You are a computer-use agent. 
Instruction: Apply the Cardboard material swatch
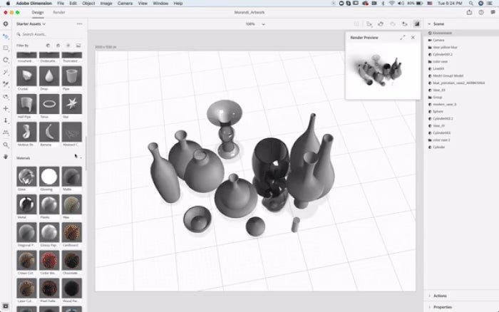72,232
